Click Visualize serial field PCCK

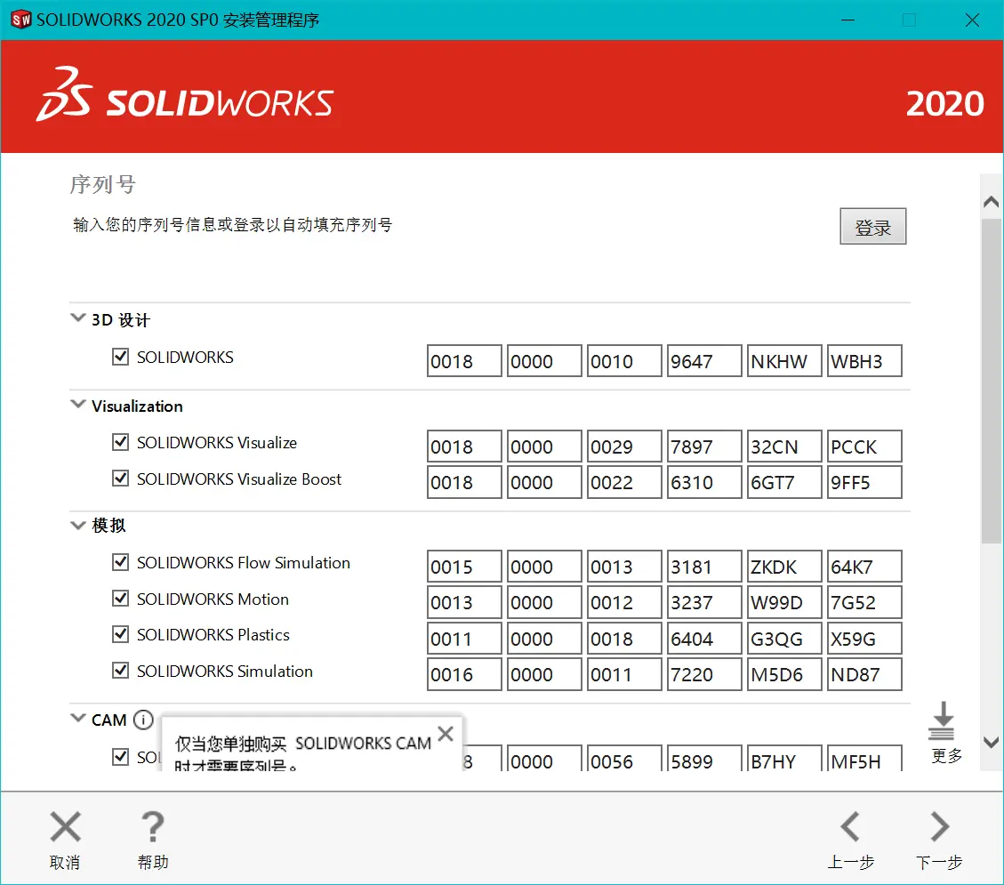pos(864,446)
